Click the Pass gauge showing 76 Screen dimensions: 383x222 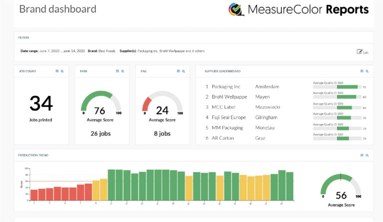[100, 105]
